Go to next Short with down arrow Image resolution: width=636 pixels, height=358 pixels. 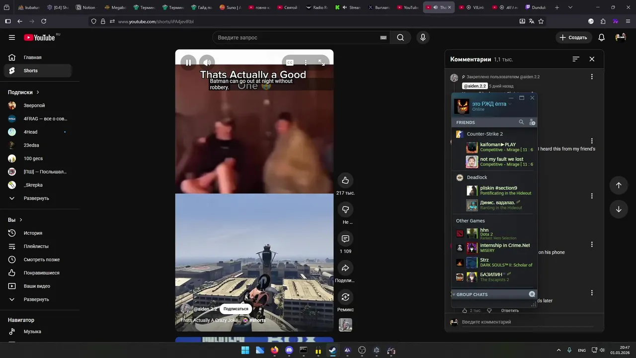point(619,209)
